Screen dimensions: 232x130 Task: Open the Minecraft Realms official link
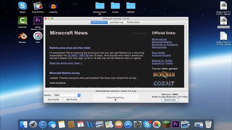(162, 42)
